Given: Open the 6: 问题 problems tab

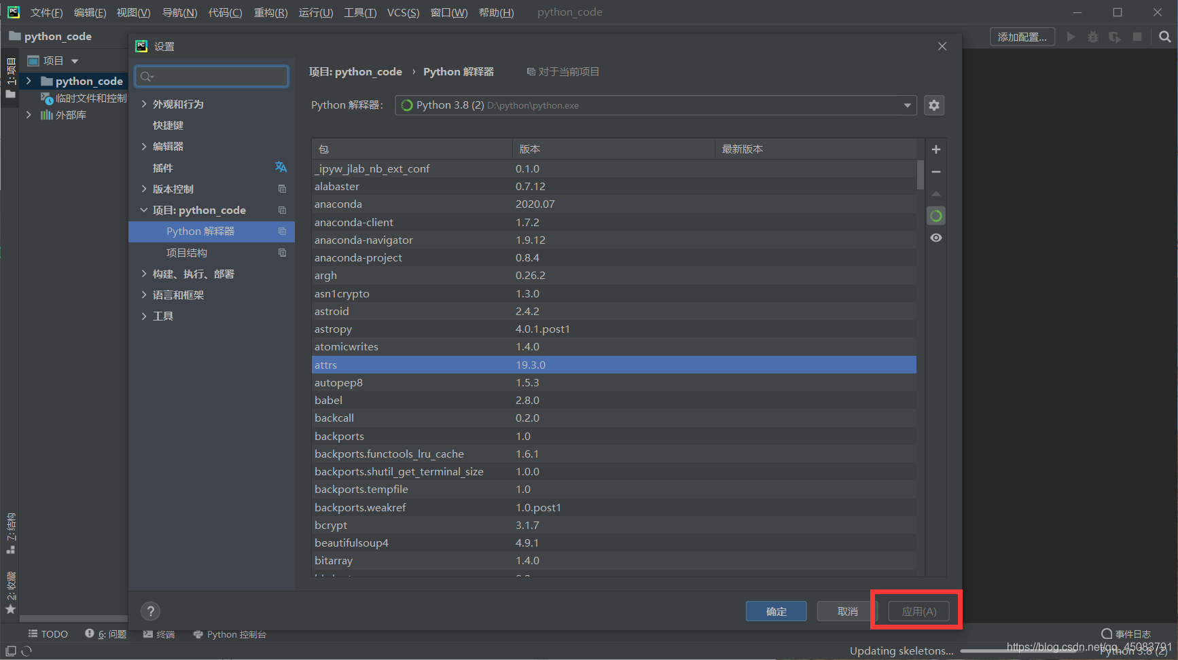Looking at the screenshot, I should point(105,634).
